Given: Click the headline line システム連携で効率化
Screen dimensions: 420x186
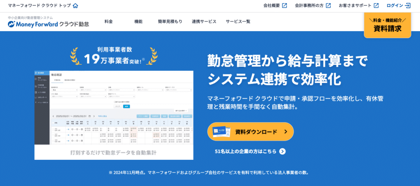Looking at the screenshot, I should 274,79.
